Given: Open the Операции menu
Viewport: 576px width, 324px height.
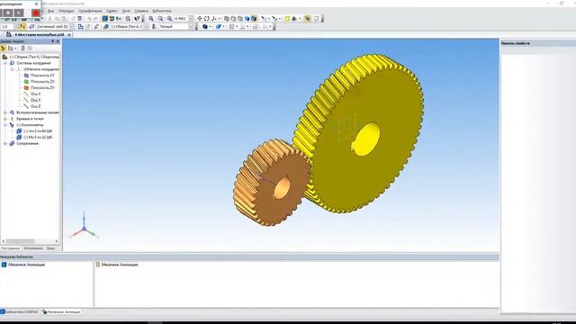Looking at the screenshot, I should coord(66,11).
